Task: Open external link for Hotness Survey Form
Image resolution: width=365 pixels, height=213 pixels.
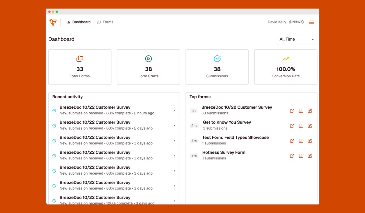Action: coord(292,156)
